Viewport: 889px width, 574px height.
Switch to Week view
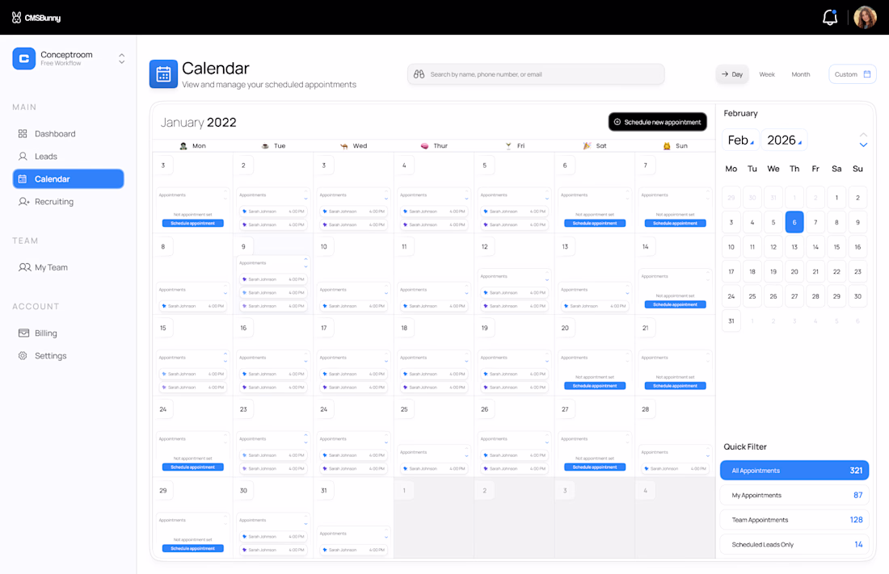(x=766, y=74)
